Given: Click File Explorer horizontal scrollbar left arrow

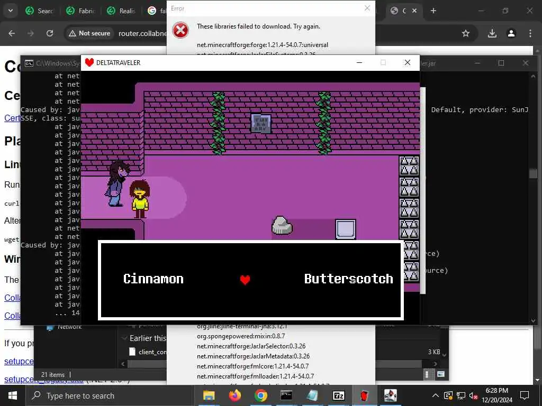Looking at the screenshot, I should [123, 364].
